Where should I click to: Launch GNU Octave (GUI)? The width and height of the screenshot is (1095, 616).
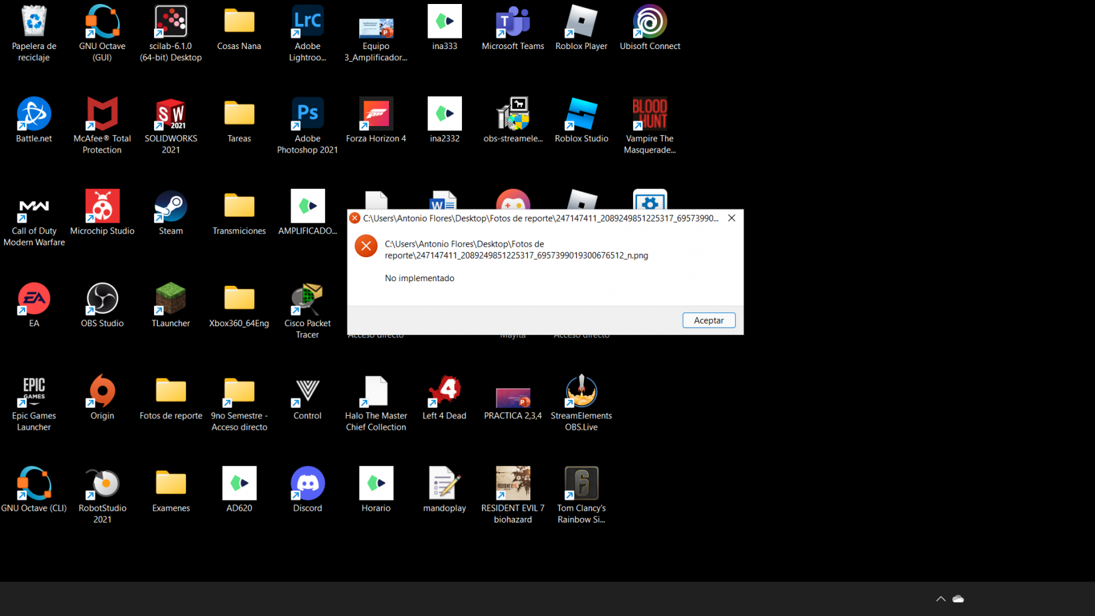pyautogui.click(x=102, y=33)
